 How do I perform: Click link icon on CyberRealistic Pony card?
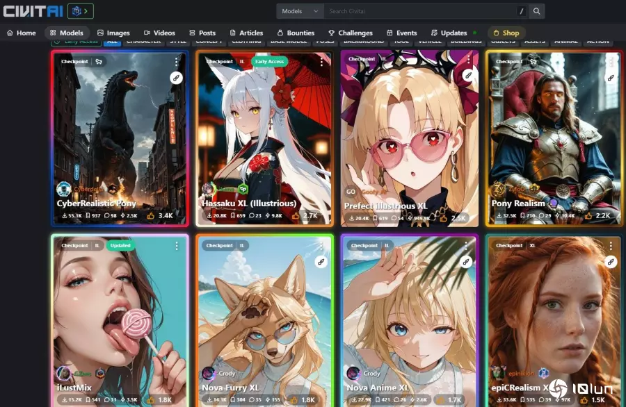pos(176,78)
